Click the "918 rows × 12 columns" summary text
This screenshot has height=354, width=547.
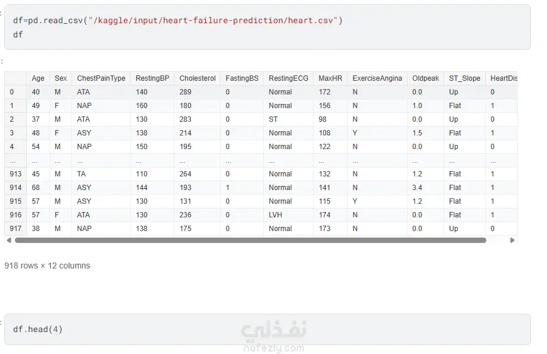pos(48,266)
